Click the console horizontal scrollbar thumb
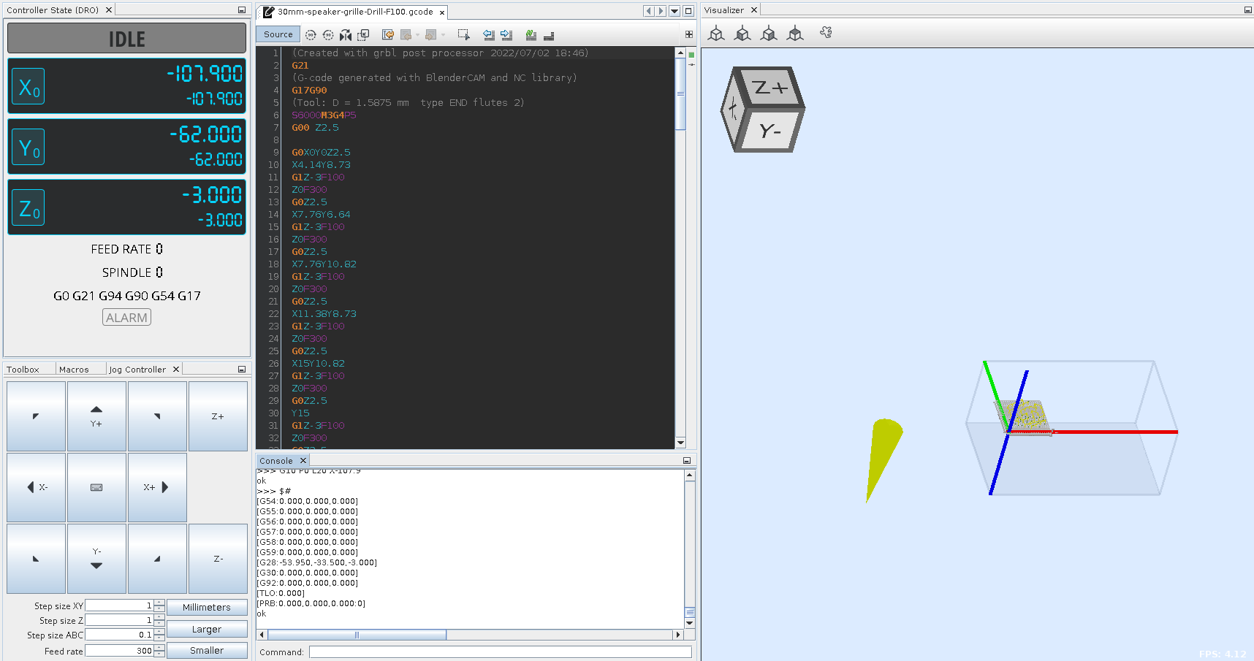Viewport: 1254px width, 661px height. [357, 635]
